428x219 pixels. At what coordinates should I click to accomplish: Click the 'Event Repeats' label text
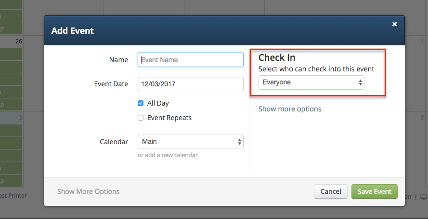pyautogui.click(x=169, y=118)
